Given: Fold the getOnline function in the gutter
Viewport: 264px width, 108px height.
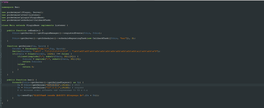Looking at the screenshot, I should point(1,46).
